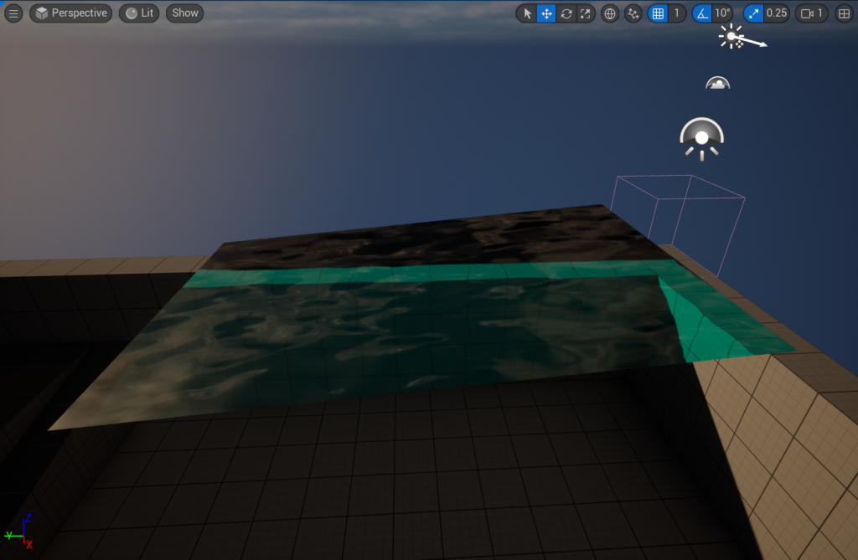
Task: Toggle grid snapping on or off
Action: (658, 13)
